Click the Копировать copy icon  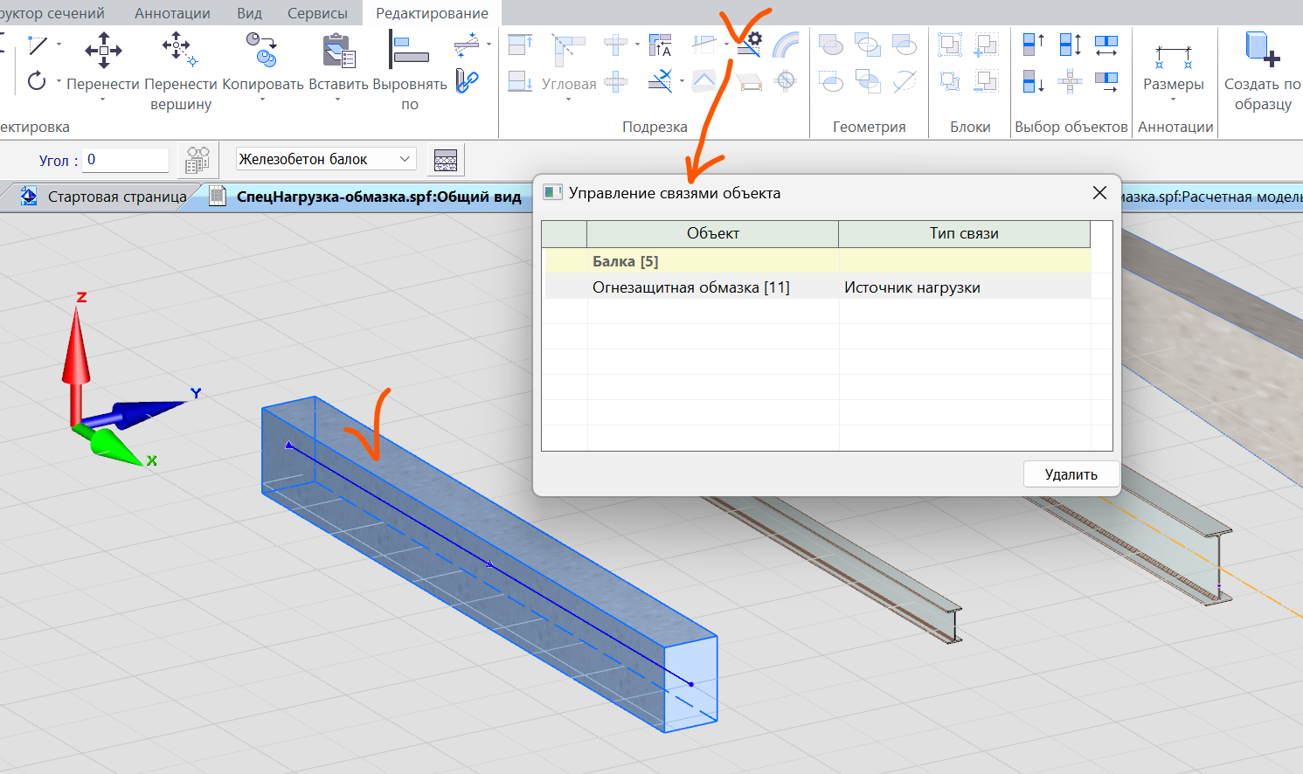point(262,50)
